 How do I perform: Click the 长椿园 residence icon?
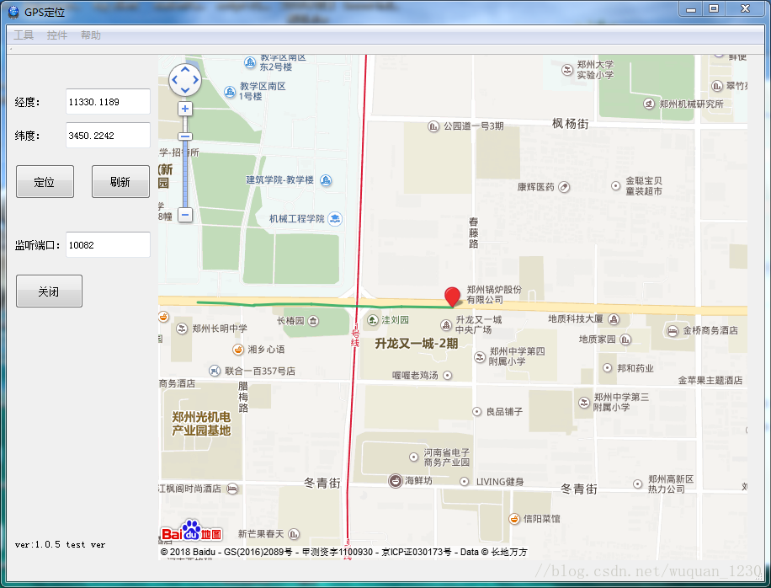pos(313,321)
